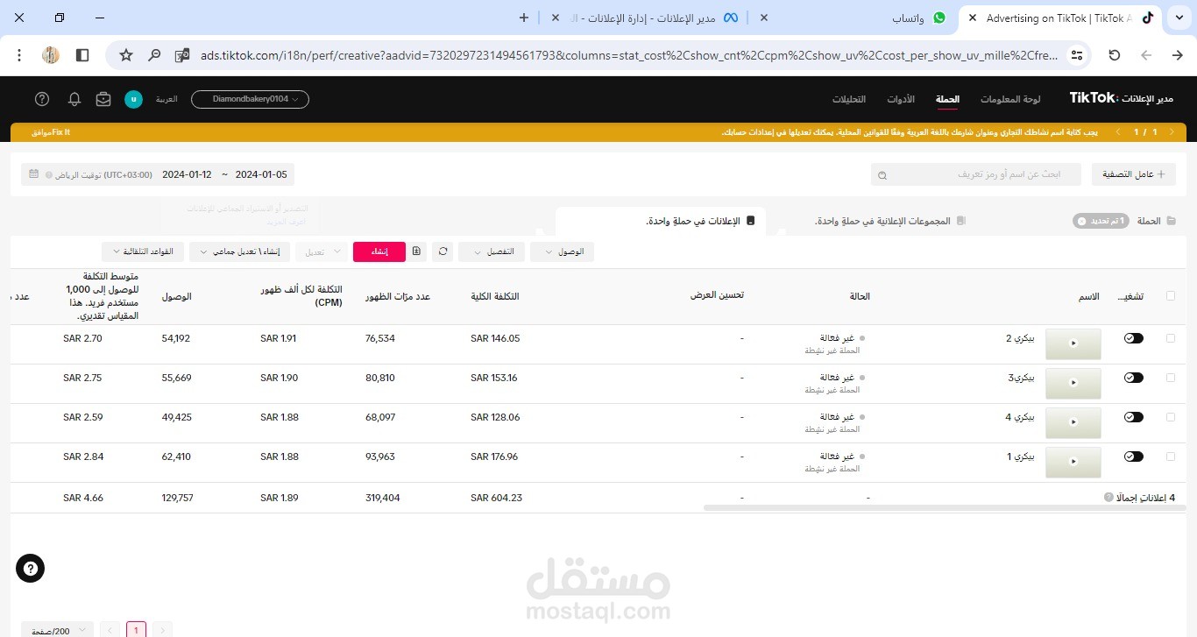Select the checkbox for row بيكري 4

(x=1171, y=417)
